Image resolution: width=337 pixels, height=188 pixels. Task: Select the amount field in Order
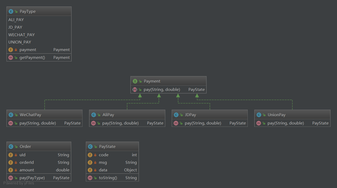[x=27, y=170]
